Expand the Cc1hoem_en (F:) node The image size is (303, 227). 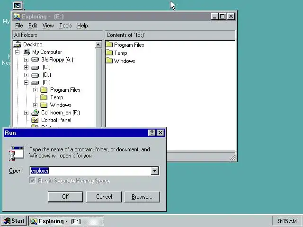tap(26, 113)
